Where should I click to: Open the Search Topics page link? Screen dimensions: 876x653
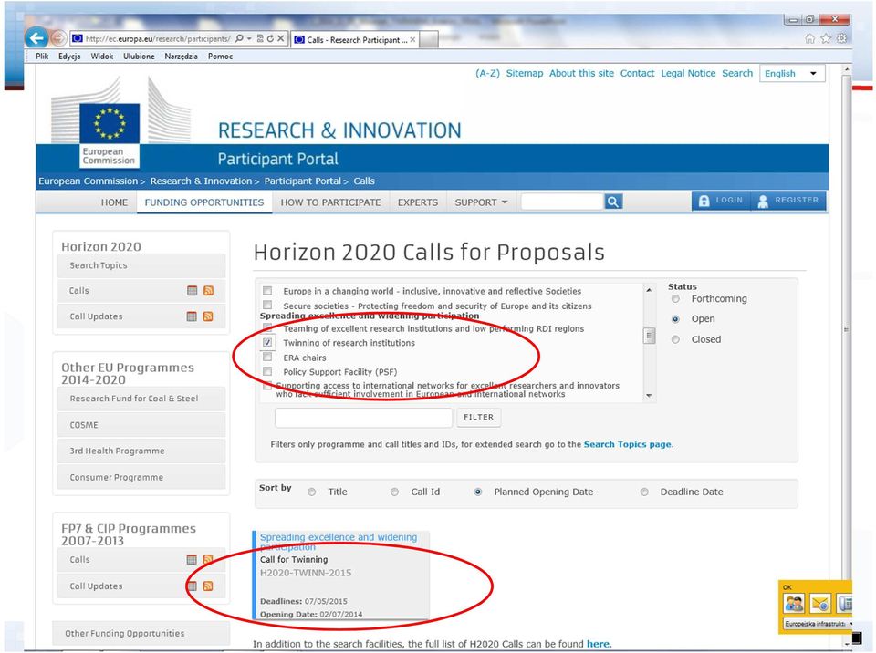coord(628,445)
